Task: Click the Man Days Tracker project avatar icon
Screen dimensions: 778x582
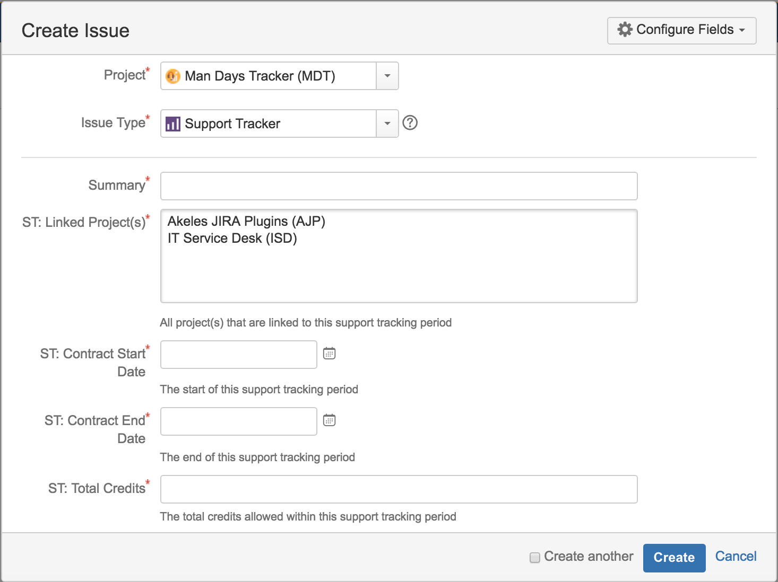Action: click(x=173, y=76)
